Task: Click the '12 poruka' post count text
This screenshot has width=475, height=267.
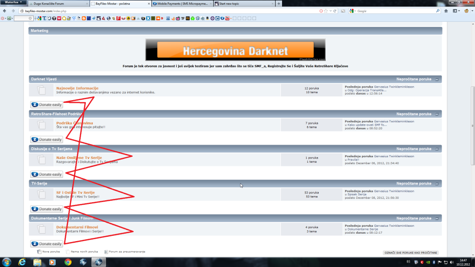Action: (x=311, y=89)
